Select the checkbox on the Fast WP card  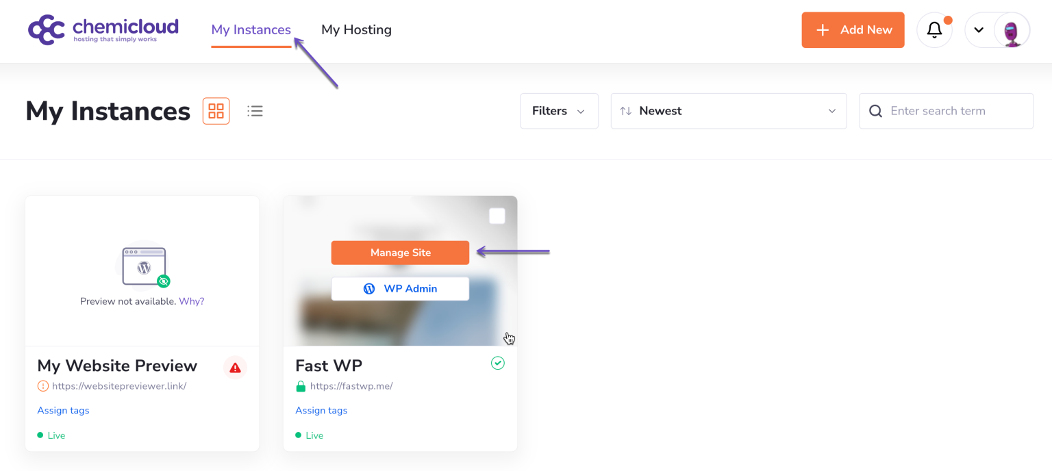pos(497,215)
